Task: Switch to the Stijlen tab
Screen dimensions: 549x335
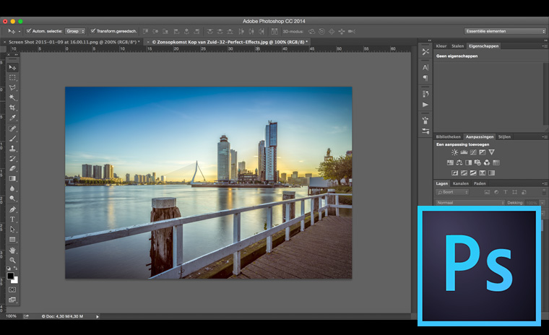Action: pyautogui.click(x=504, y=137)
